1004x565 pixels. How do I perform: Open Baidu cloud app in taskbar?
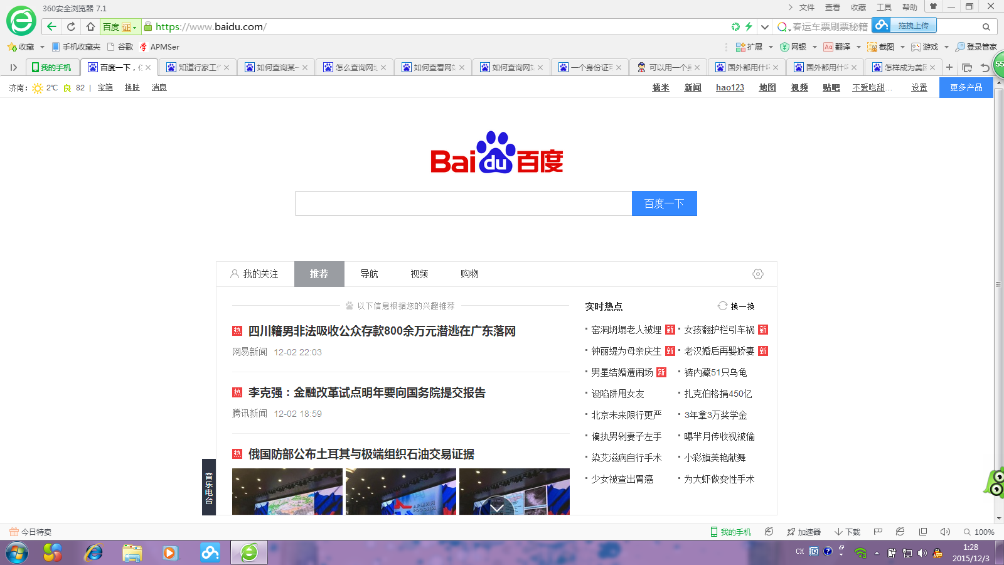(x=210, y=553)
